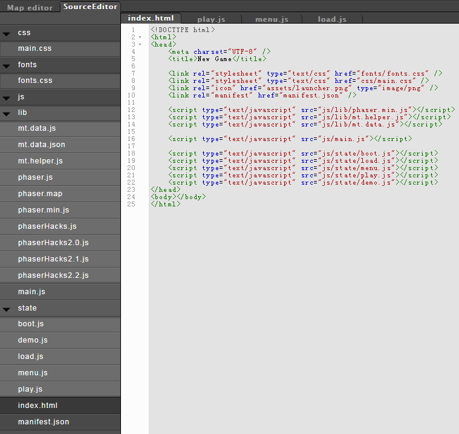Select index.html in the file tree
The width and height of the screenshot is (459, 434).
point(60,406)
